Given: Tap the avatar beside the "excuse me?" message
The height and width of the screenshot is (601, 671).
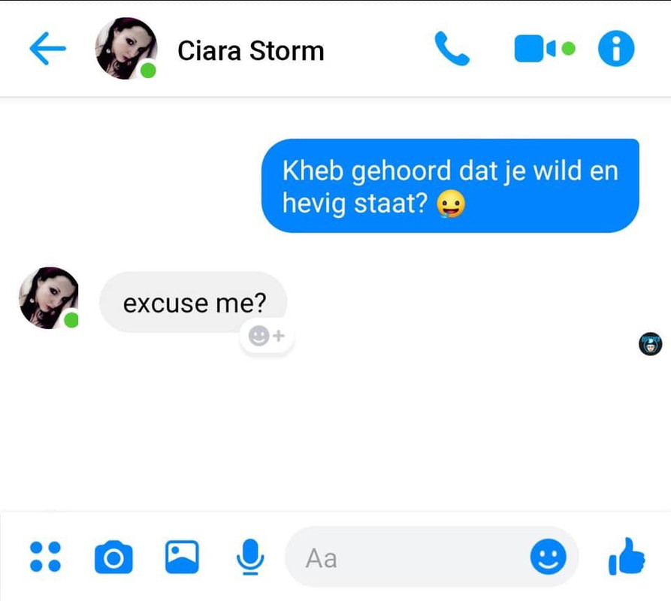Looking at the screenshot, I should pyautogui.click(x=49, y=298).
